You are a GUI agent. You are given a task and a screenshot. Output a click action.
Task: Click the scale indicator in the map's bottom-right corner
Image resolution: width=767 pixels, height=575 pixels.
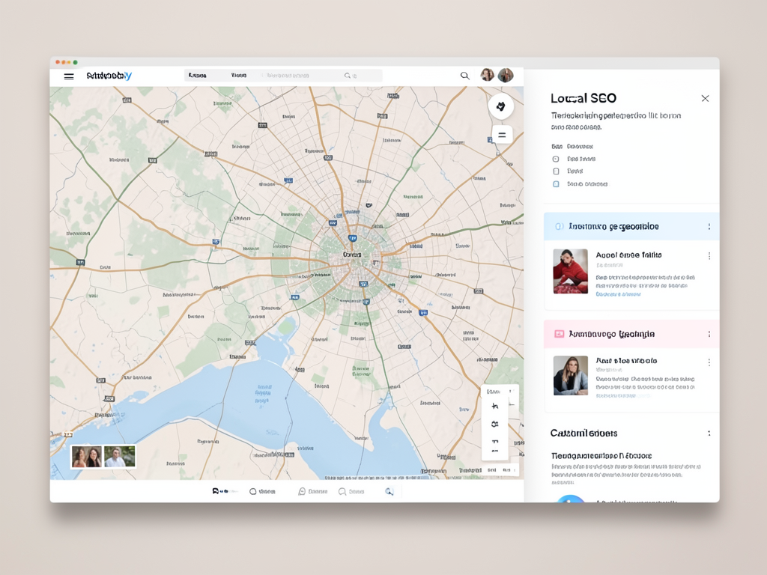[x=500, y=470]
